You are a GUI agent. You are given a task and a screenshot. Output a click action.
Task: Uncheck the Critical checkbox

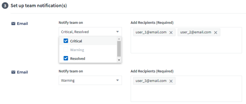click(66, 41)
